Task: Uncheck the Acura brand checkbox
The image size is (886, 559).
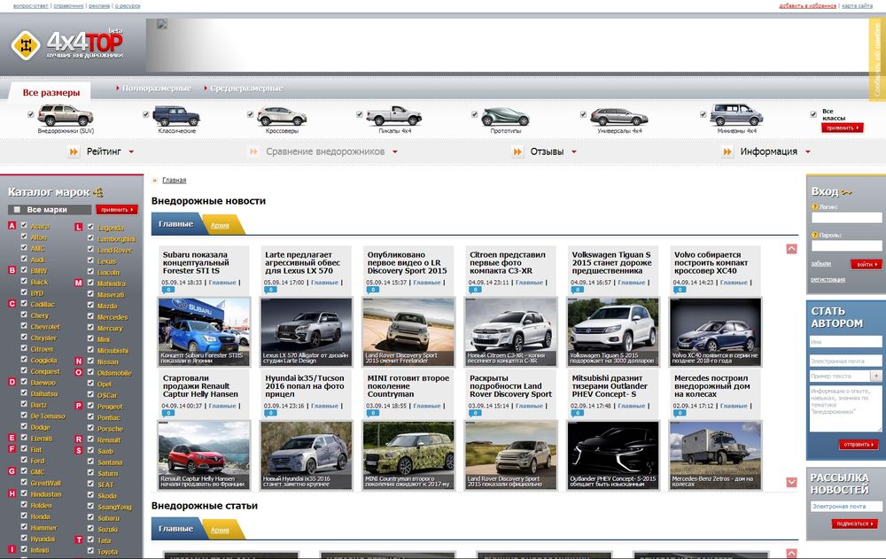Action: pyautogui.click(x=24, y=225)
